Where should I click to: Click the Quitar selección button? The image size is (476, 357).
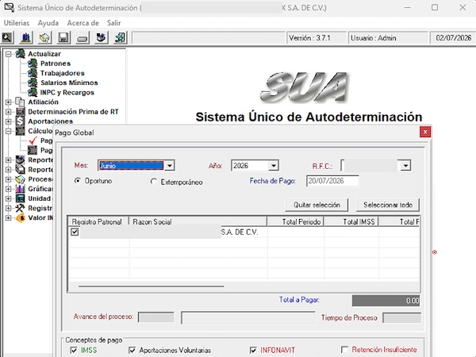tap(317, 205)
